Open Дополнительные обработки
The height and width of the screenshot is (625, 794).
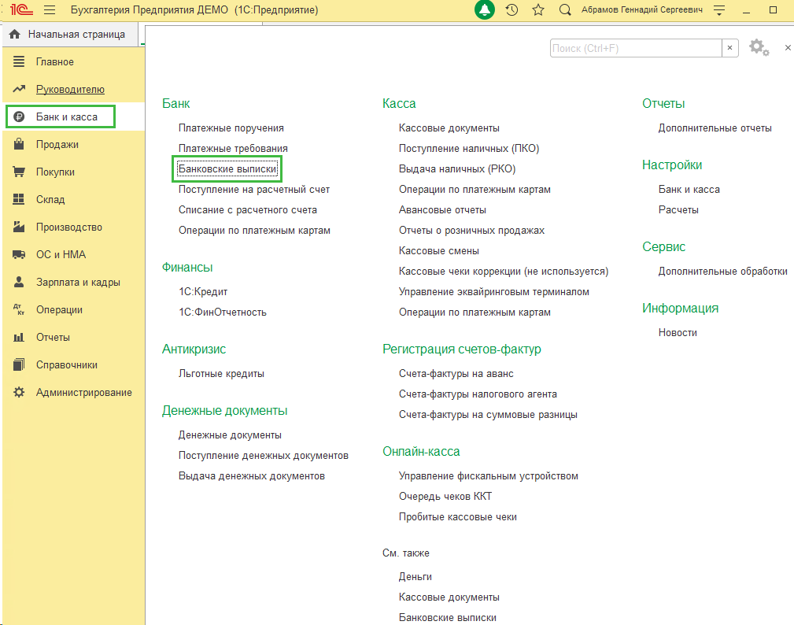[x=722, y=272]
